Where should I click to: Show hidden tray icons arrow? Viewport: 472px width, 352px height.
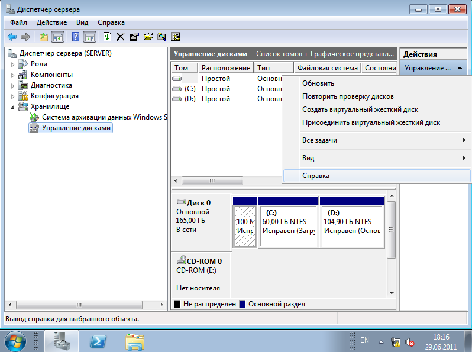tap(381, 342)
